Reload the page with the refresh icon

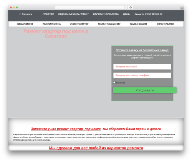[125, 7]
